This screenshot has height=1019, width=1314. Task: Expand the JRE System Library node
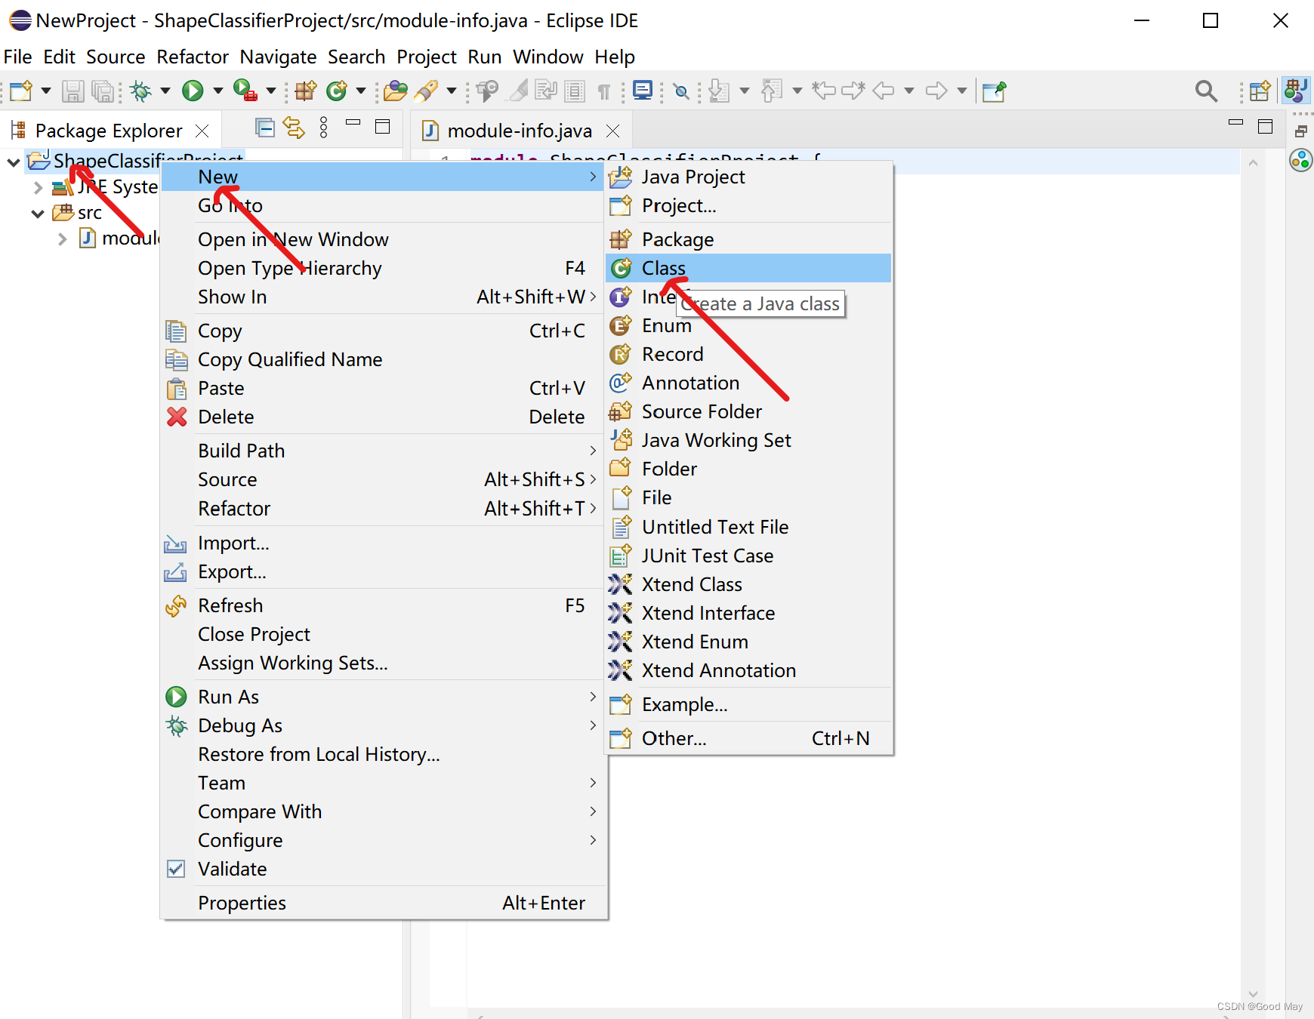click(x=38, y=188)
